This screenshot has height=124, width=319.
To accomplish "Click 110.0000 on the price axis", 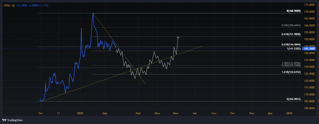I will point(309,95).
